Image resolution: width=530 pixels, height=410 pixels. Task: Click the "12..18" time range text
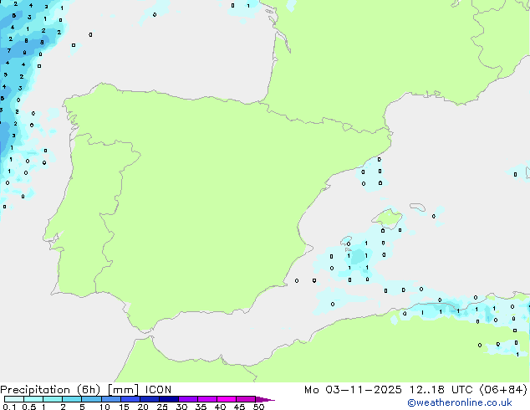(x=426, y=390)
